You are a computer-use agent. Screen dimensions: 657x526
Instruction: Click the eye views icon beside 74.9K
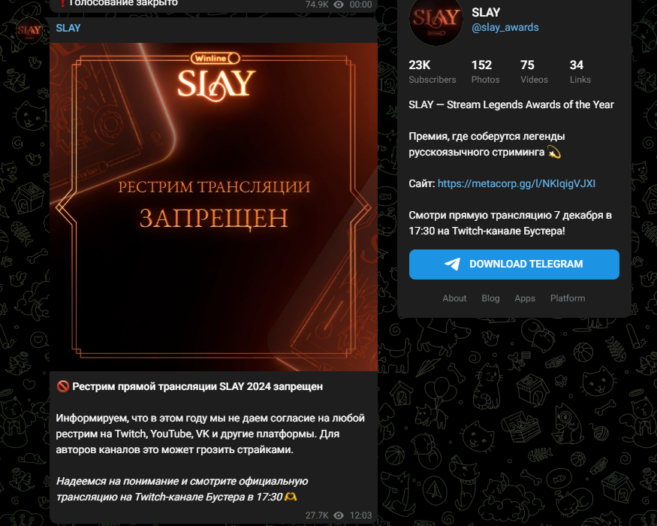[339, 5]
